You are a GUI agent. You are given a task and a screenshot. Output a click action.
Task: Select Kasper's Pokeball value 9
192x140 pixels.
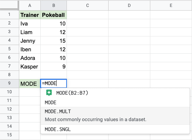[x=54, y=67]
